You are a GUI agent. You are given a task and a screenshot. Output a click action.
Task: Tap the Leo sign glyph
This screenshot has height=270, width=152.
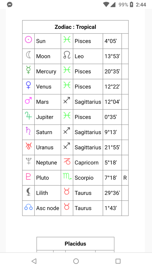pos(67,55)
